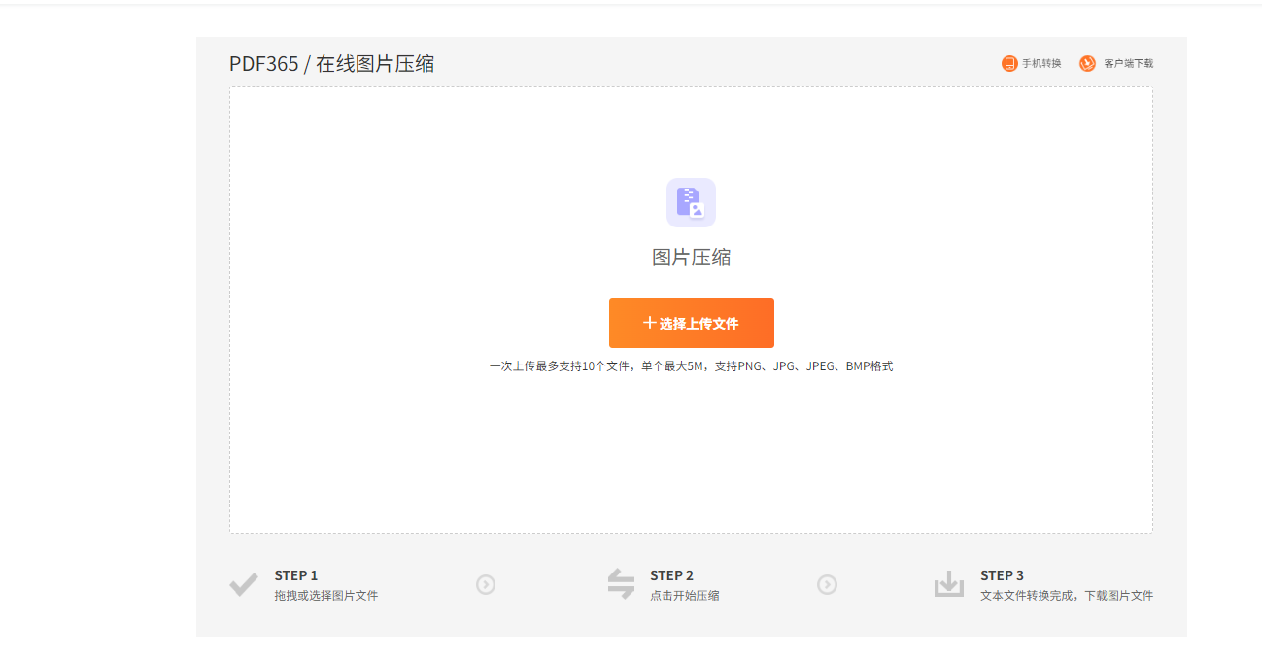Click the purple image compression icon

pyautogui.click(x=691, y=202)
